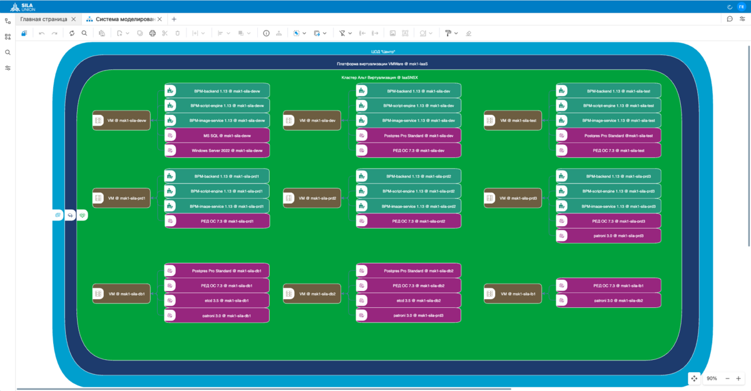The image size is (751, 391).
Task: Open the user avatar menu
Action: pos(741,6)
